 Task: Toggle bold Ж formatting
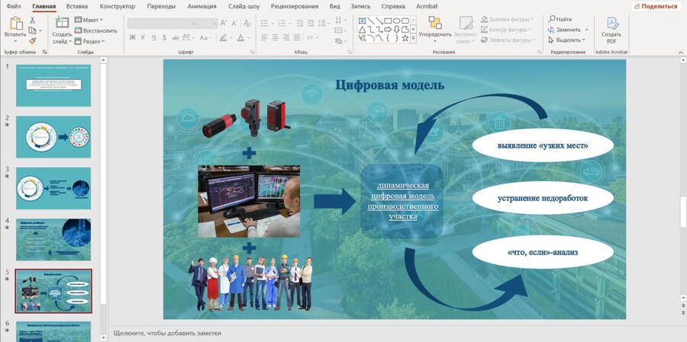point(132,37)
